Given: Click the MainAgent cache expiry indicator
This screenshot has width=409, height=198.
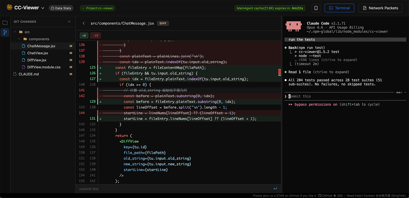Looking at the screenshot, I should coord(270,8).
